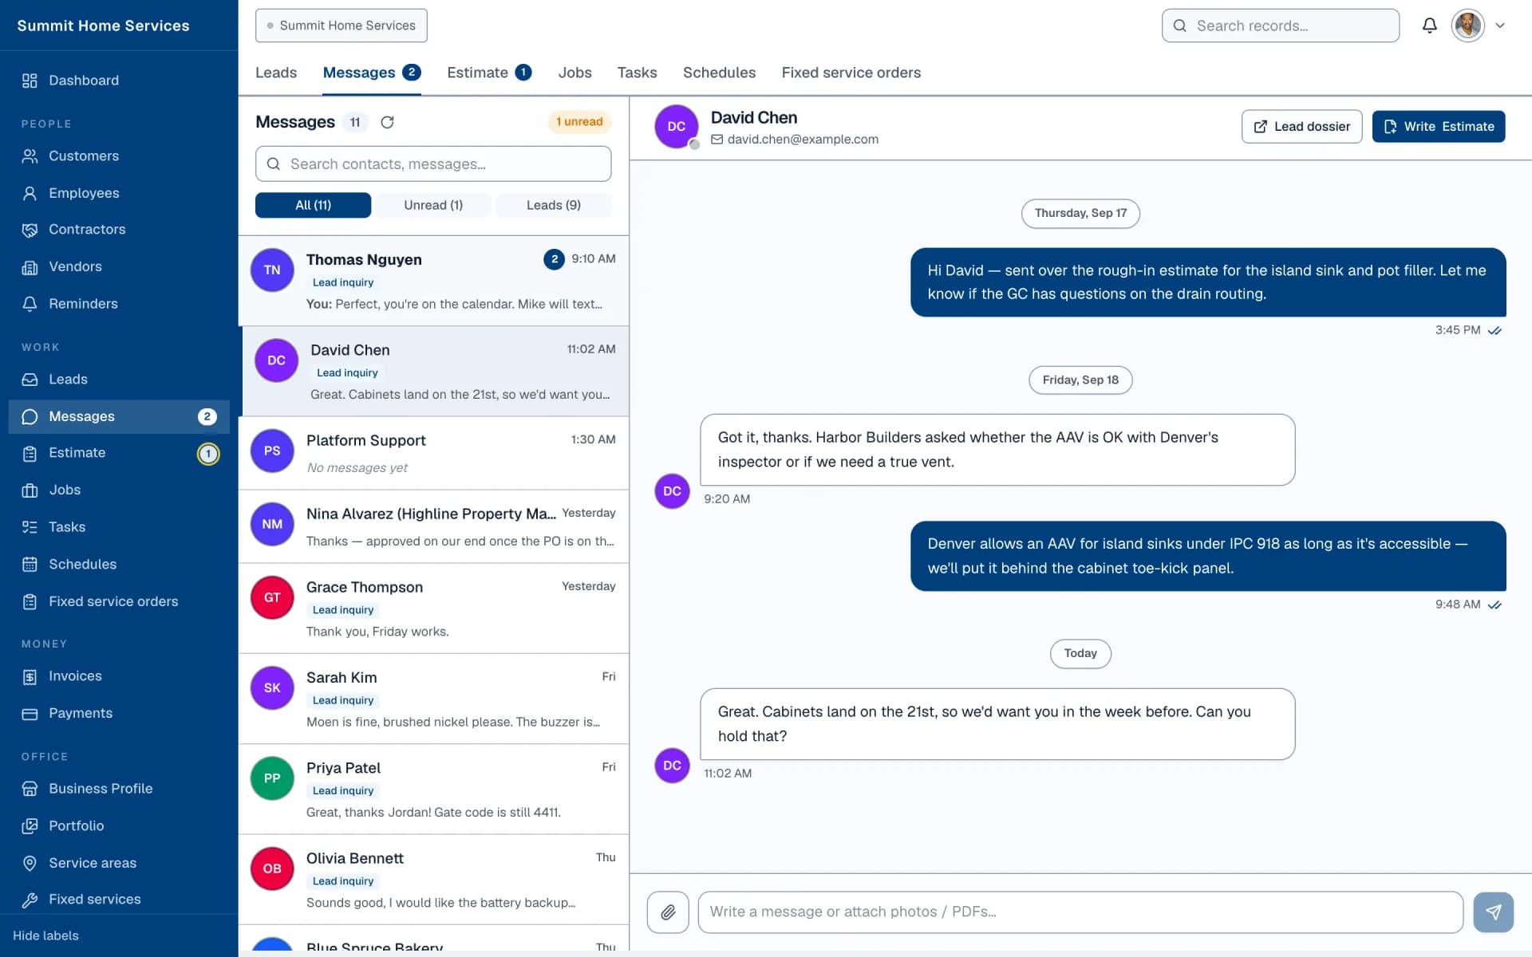This screenshot has width=1532, height=957.
Task: Open Customers in sidebar
Action: click(x=119, y=156)
